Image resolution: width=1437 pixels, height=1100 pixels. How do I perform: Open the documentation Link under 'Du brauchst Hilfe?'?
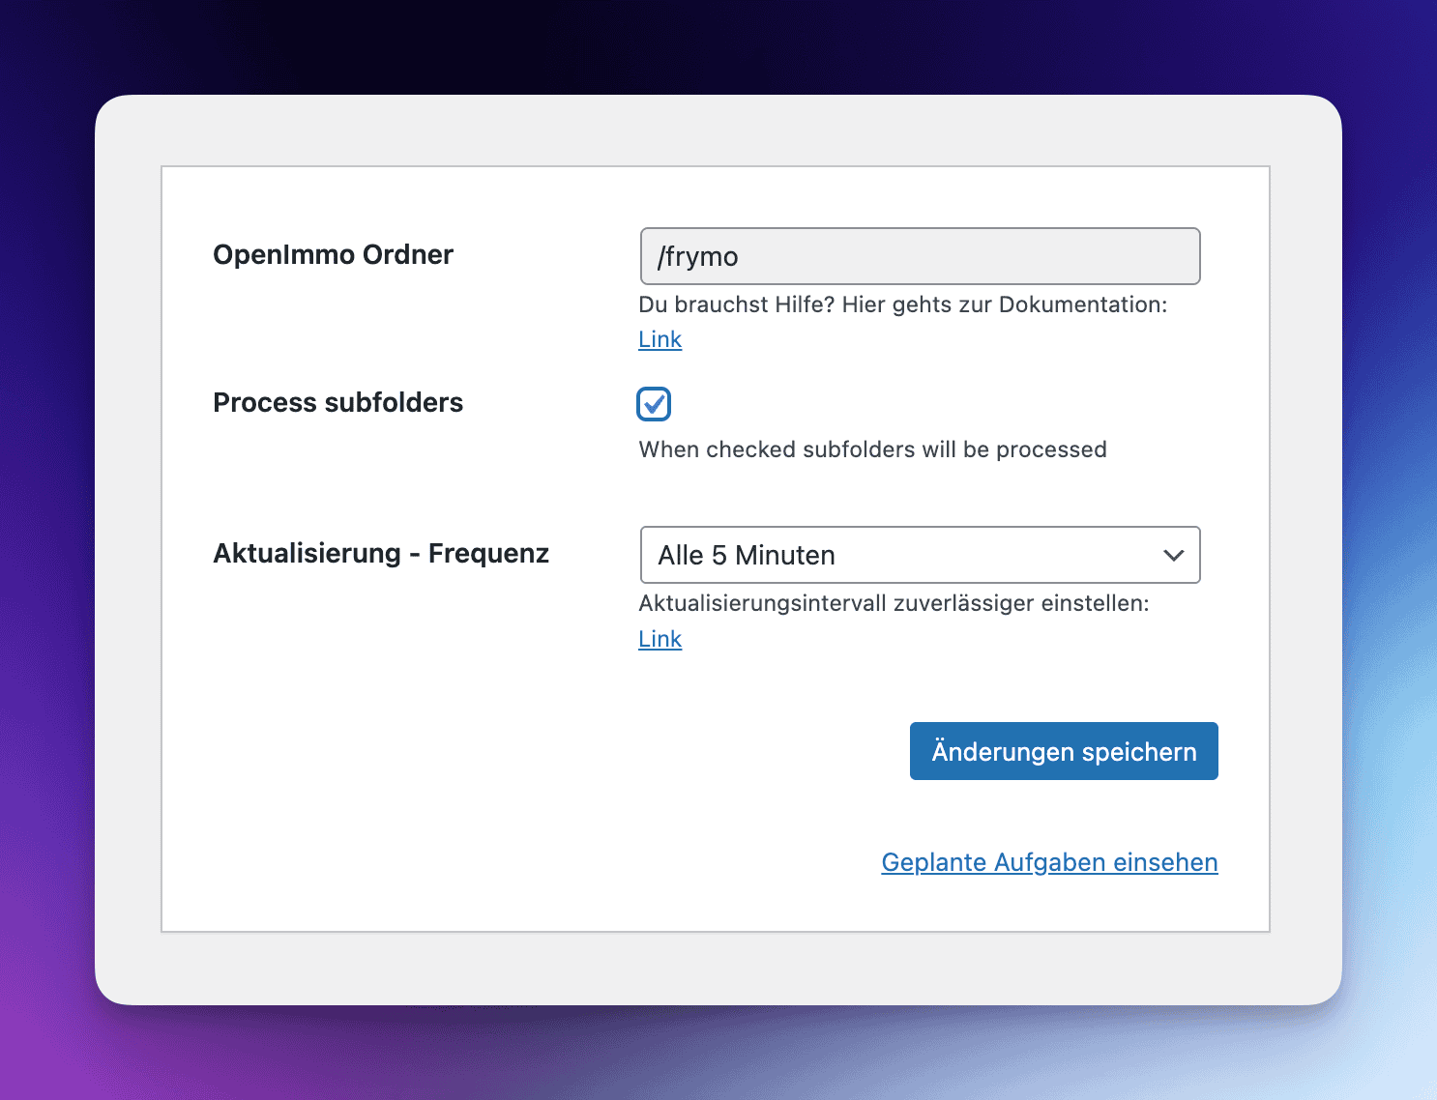pos(660,339)
